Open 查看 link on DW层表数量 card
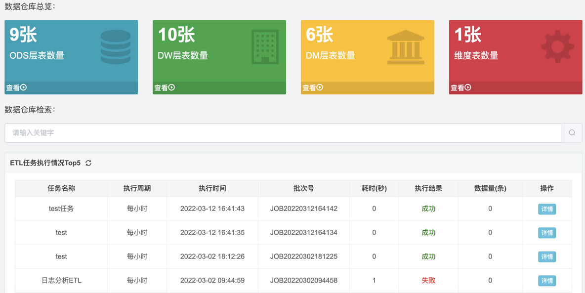This screenshot has width=585, height=293. pos(165,88)
